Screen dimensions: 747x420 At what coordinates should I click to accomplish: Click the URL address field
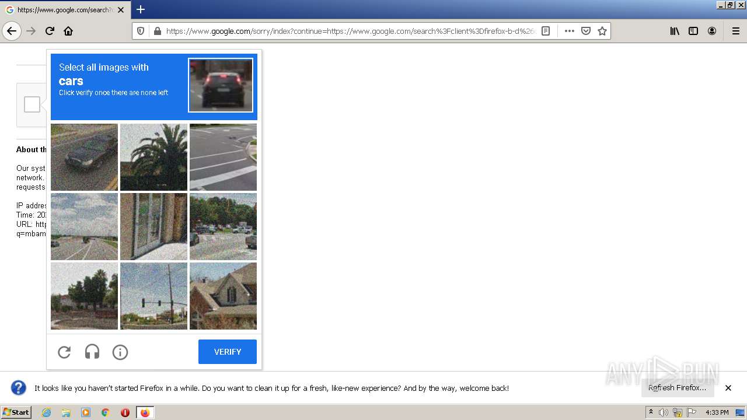coord(350,31)
